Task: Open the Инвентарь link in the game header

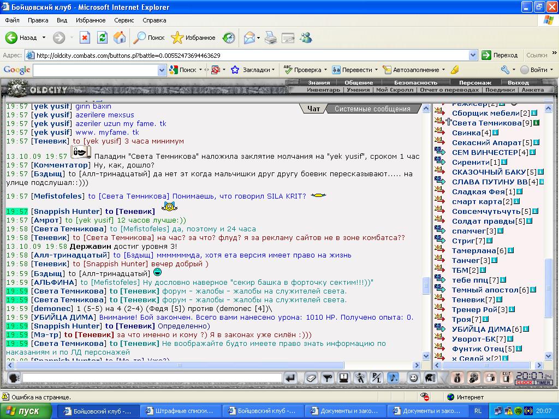Action: [323, 90]
